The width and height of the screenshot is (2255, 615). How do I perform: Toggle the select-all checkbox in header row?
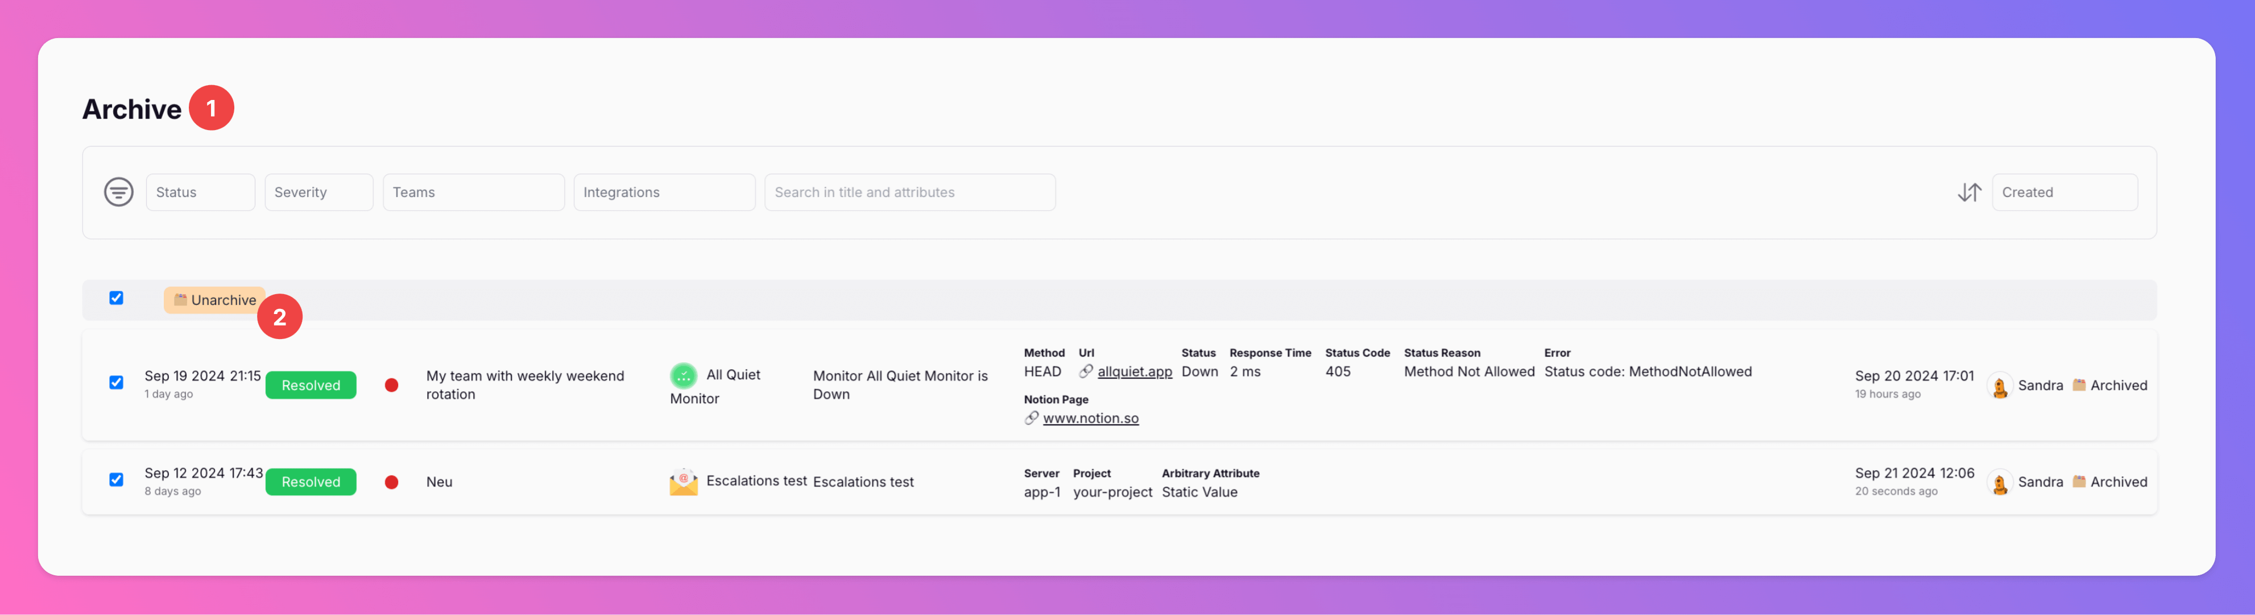[117, 298]
